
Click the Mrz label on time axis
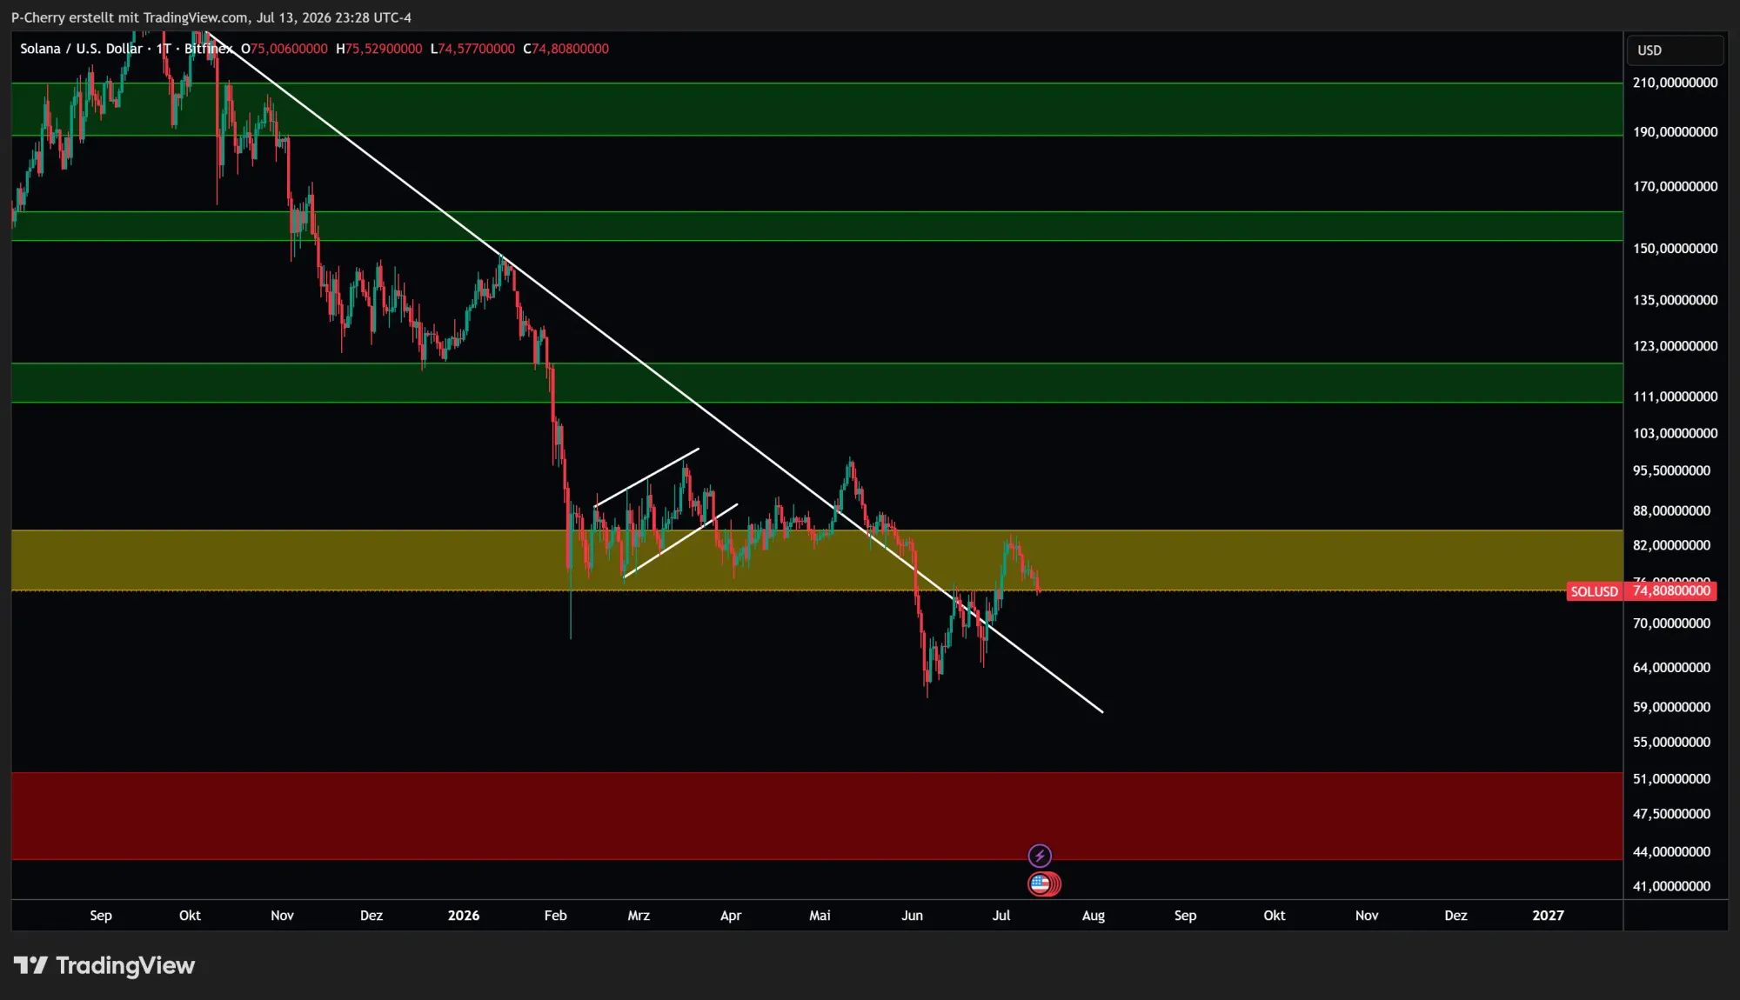[x=639, y=916]
